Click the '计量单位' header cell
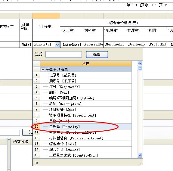 click(x=26, y=26)
